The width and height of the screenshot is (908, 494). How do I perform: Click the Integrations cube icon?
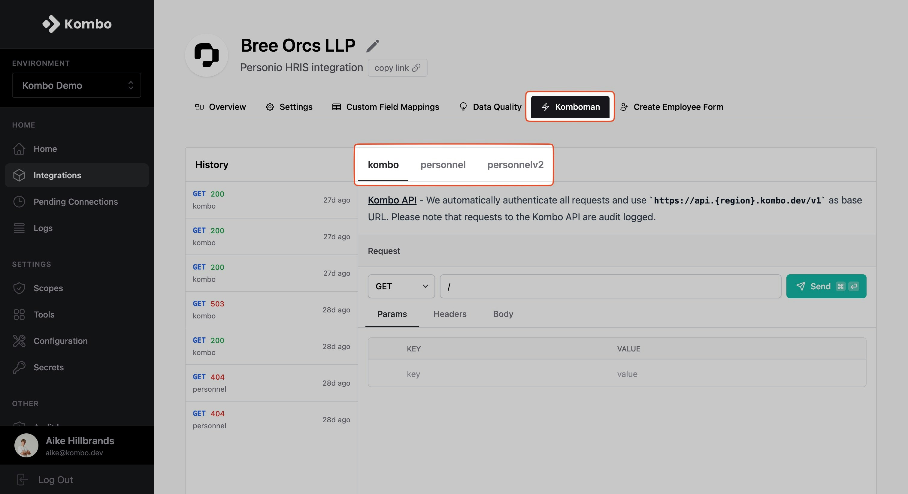pos(19,175)
